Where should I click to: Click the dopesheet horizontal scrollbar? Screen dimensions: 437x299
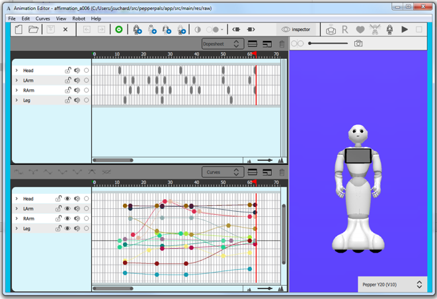[x=112, y=160]
